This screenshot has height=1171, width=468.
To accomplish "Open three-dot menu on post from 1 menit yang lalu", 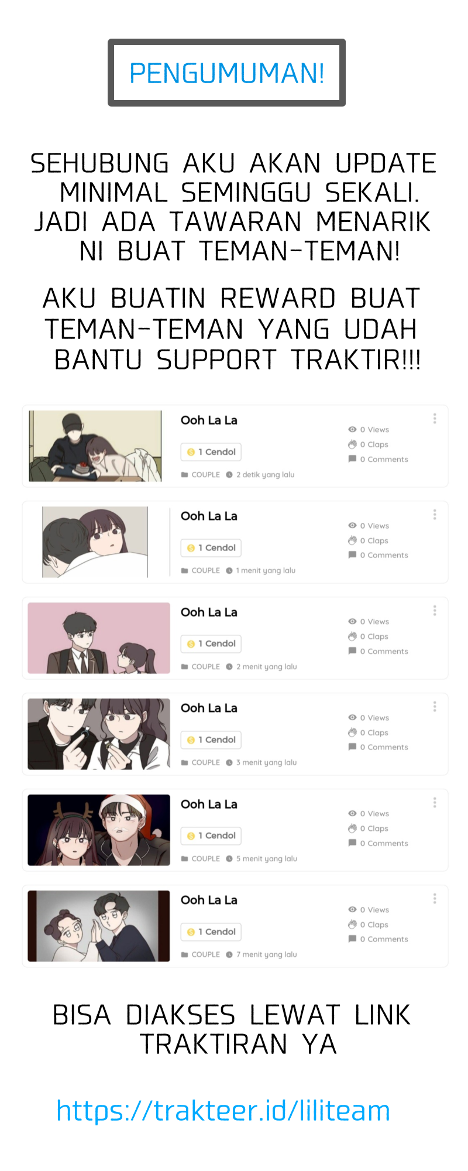I will coord(435,515).
